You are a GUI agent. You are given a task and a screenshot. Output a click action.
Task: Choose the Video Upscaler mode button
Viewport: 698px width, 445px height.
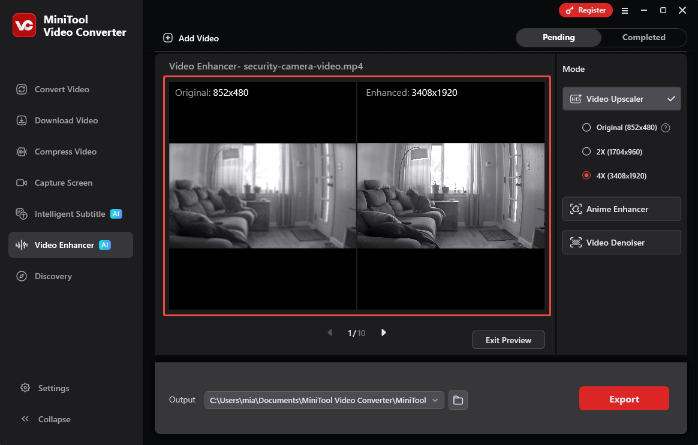click(621, 99)
